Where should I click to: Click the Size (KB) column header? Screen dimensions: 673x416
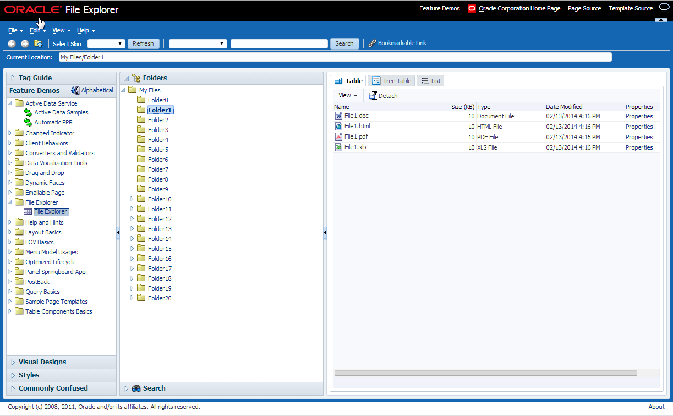click(455, 107)
